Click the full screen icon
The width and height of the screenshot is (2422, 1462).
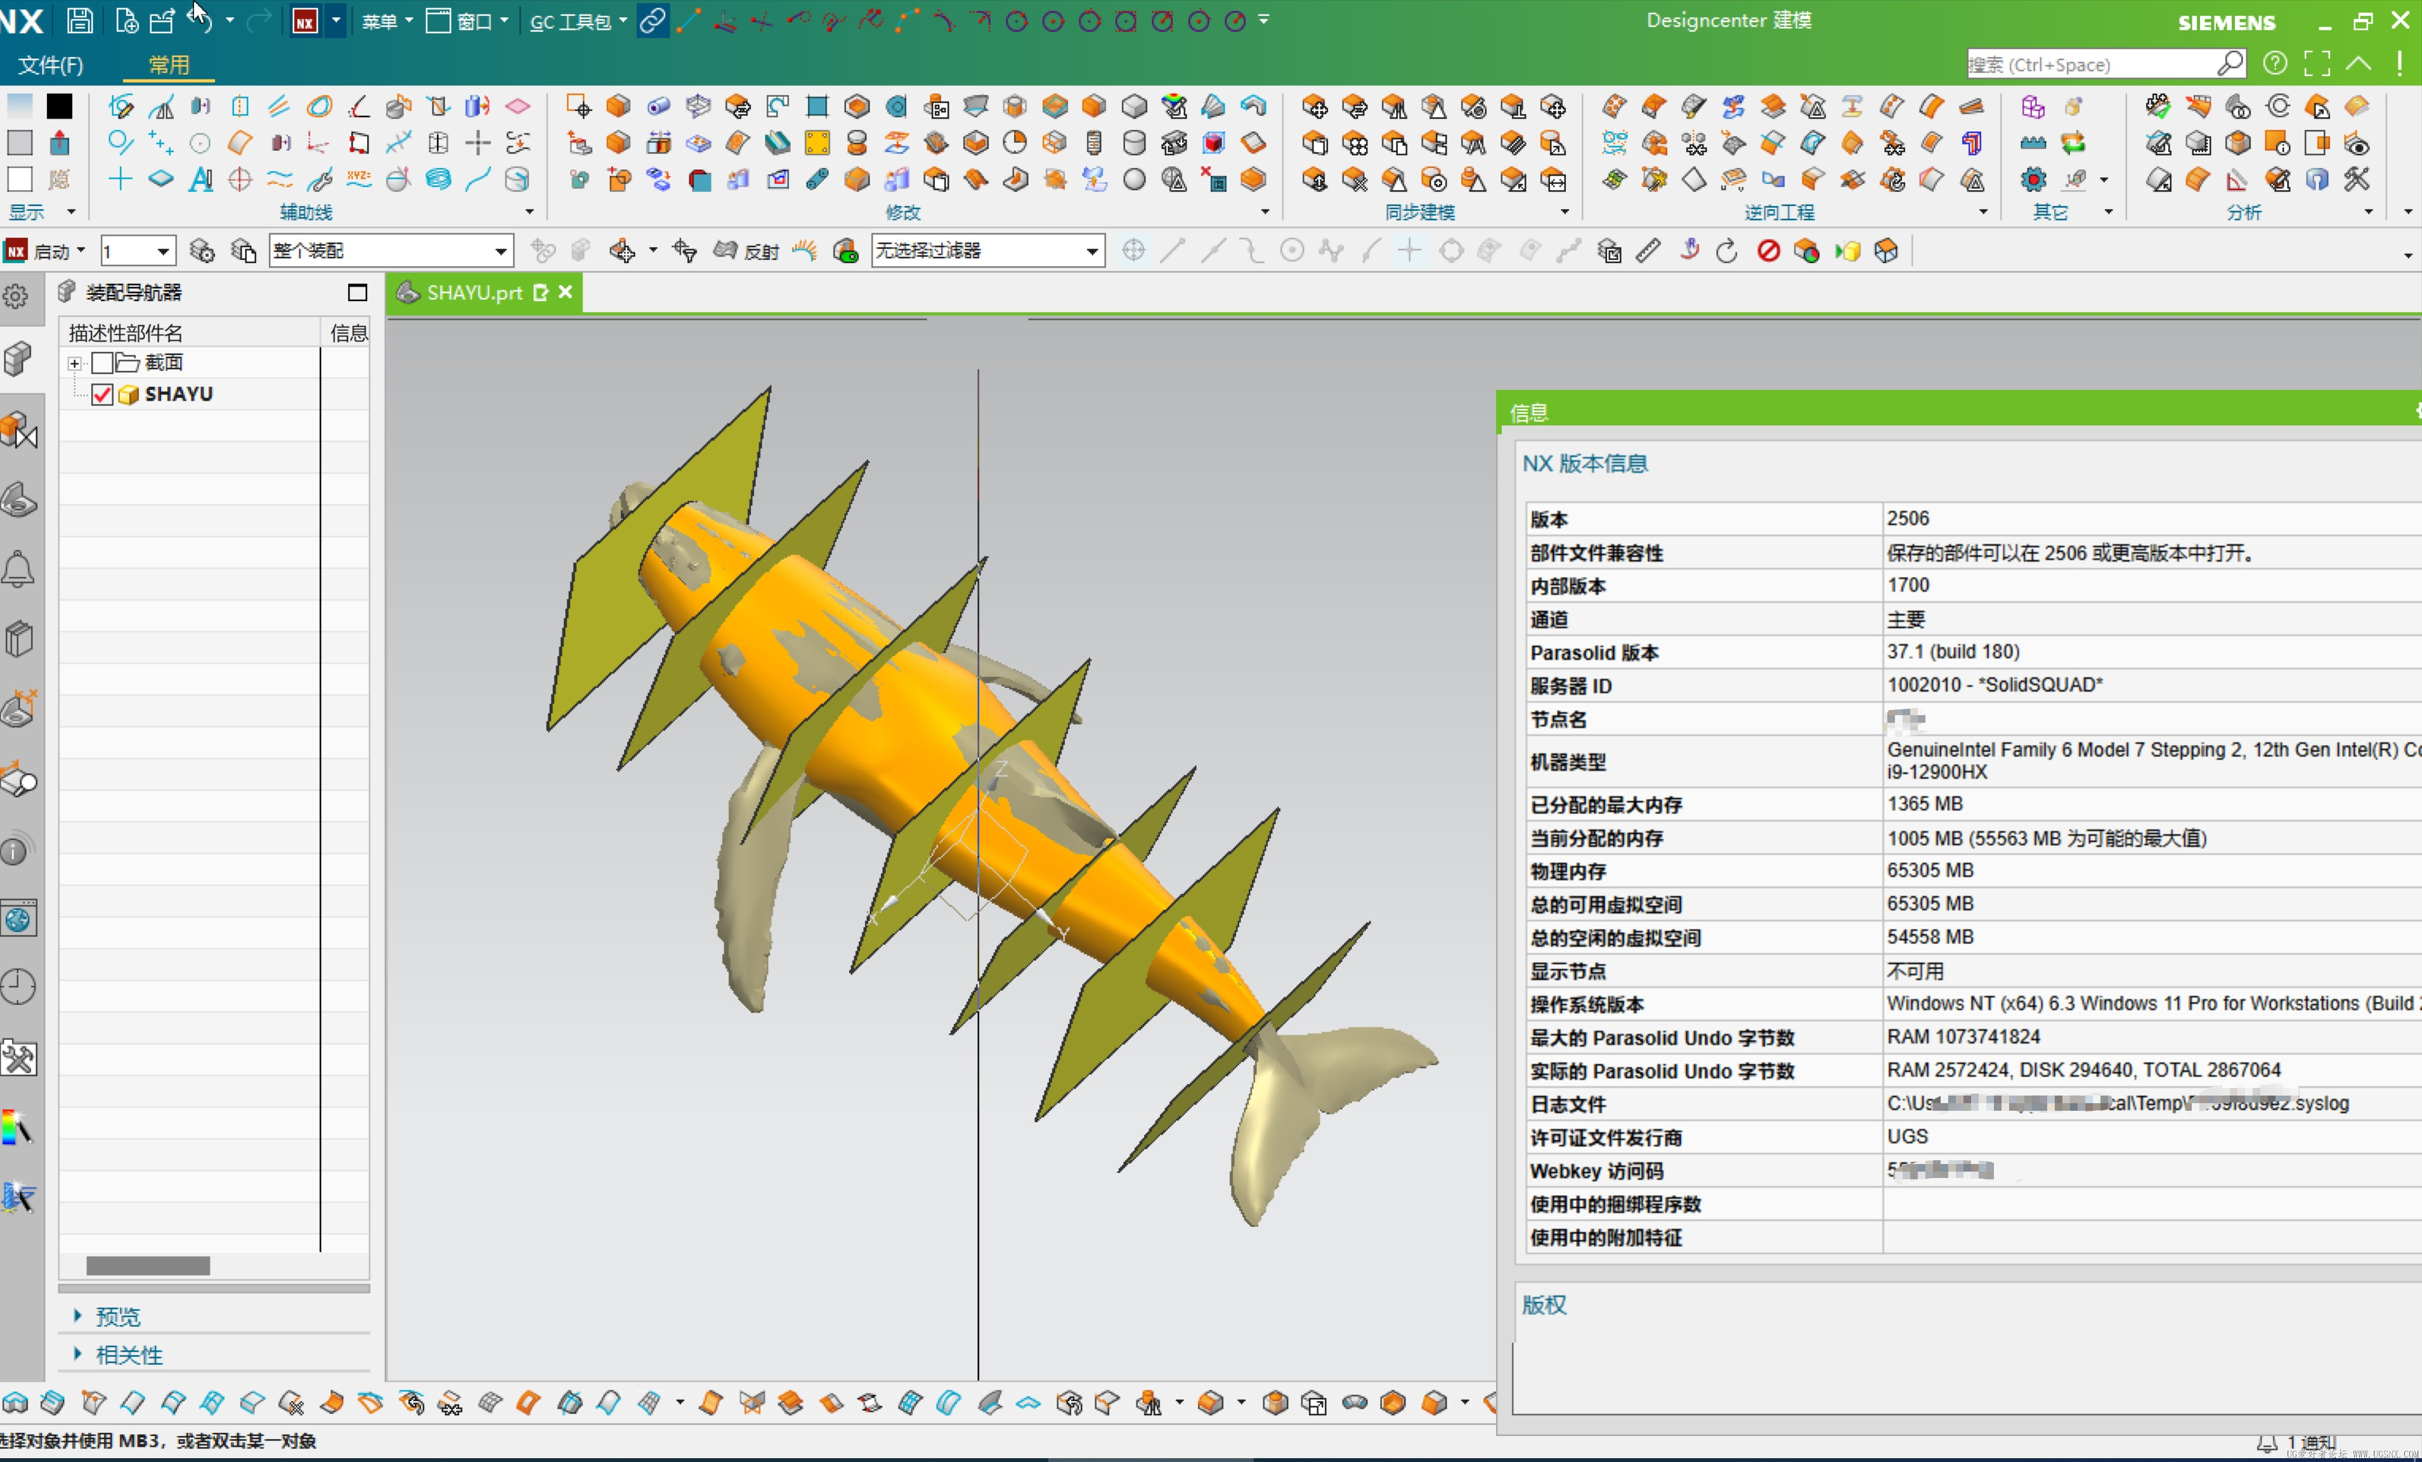tap(2317, 64)
